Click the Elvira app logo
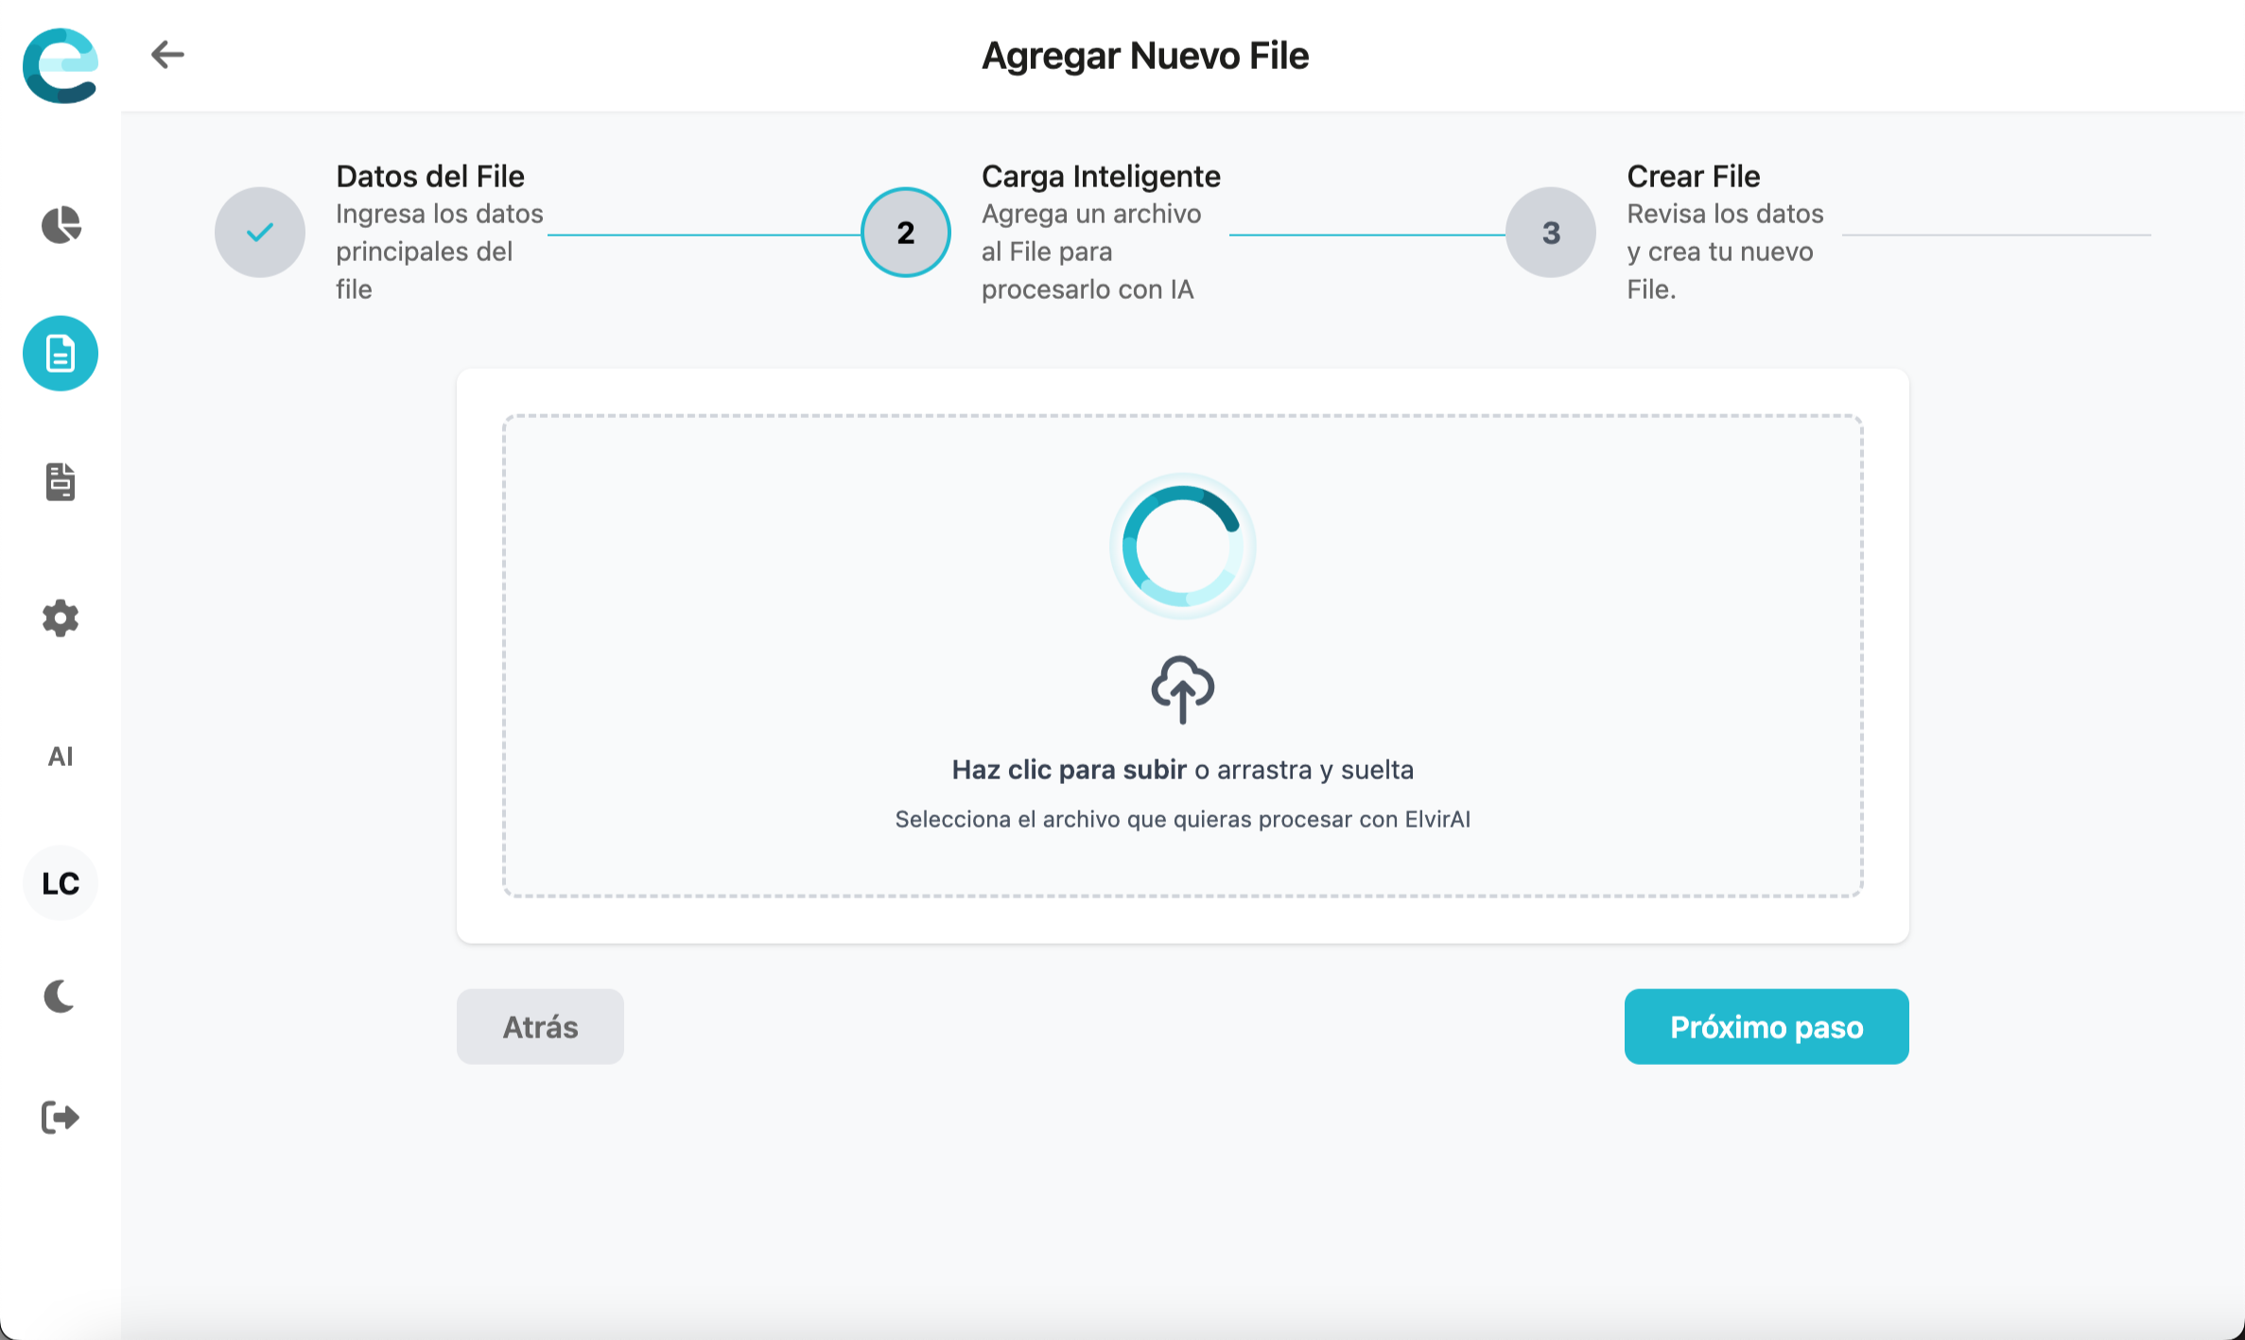This screenshot has height=1340, width=2245. (x=61, y=65)
